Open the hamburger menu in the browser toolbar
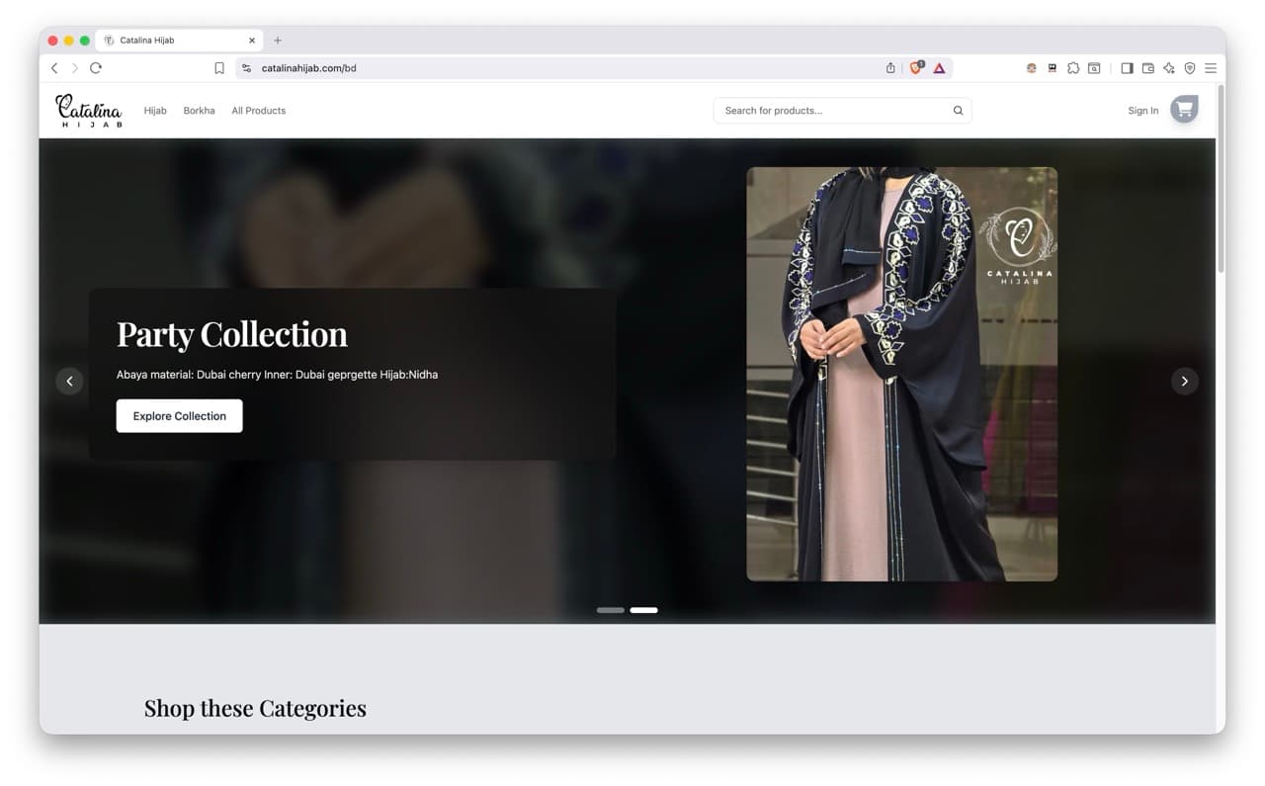Viewport: 1265px width, 786px height. coord(1211,68)
